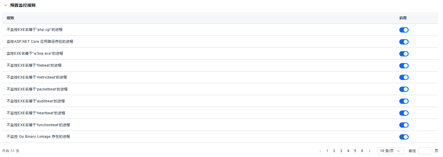Turn off the functionbeat rule toggle
This screenshot has height=157, width=443.
click(x=404, y=125)
